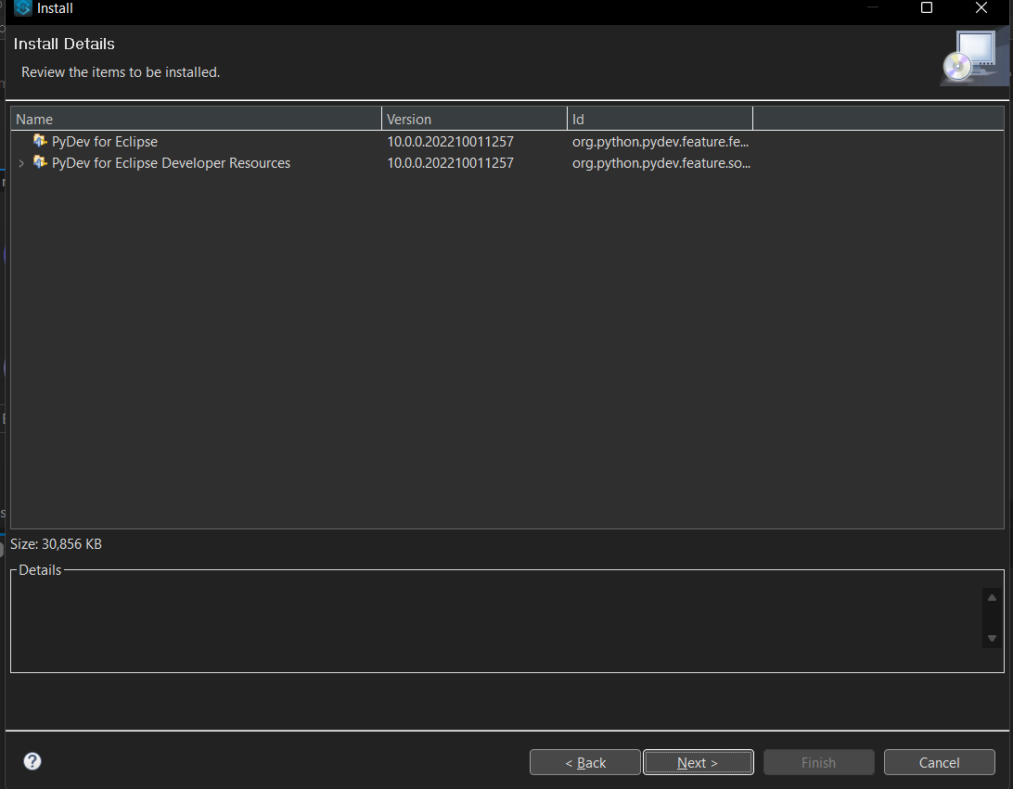Cancel the PyDev installation
1013x789 pixels.
940,762
